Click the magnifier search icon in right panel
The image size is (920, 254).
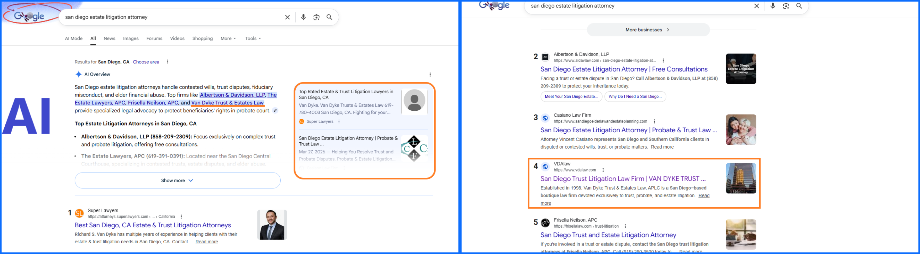799,6
